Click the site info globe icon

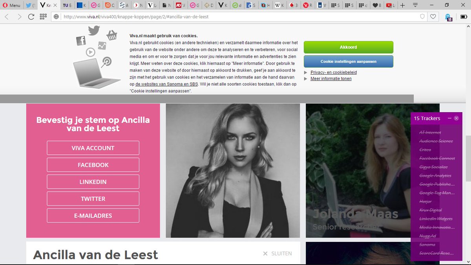[57, 16]
